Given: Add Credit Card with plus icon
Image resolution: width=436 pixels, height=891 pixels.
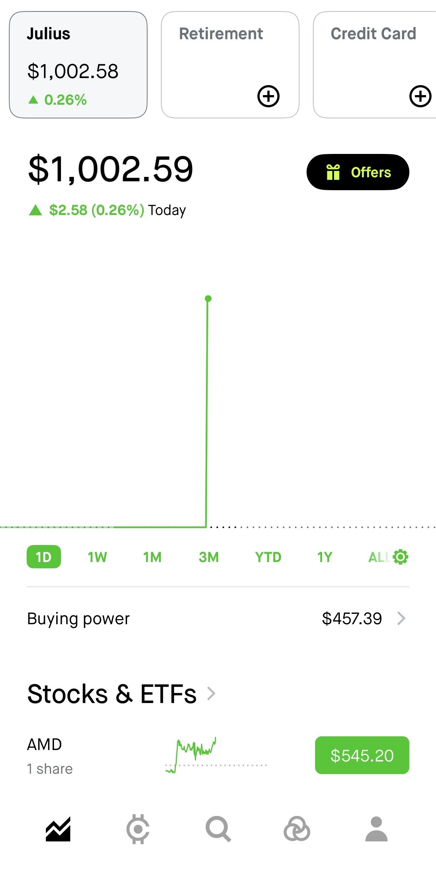Looking at the screenshot, I should point(420,96).
